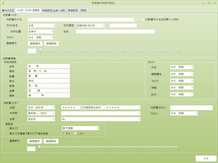Close the 見積書印刷書式設定 window
The height and width of the screenshot is (163, 218).
[x=214, y=3]
